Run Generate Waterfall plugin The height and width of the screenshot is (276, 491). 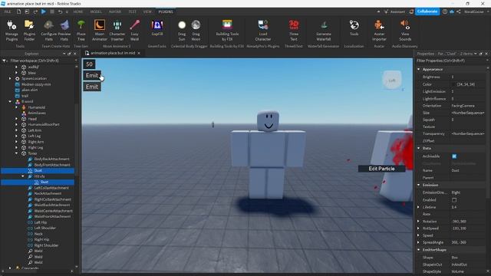click(324, 31)
